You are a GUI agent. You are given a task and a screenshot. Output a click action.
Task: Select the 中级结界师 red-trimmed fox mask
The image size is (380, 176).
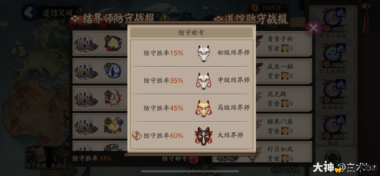coord(203,81)
